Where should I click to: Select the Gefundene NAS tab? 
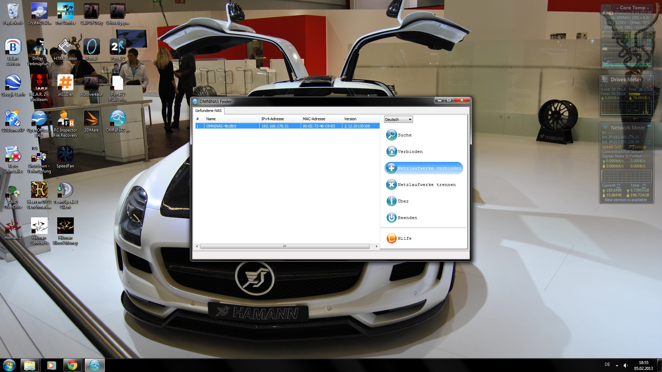[x=208, y=111]
